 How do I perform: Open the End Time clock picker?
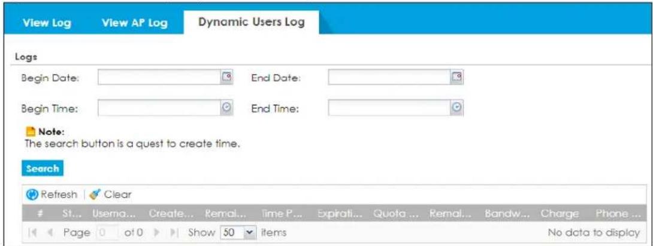[x=457, y=107]
